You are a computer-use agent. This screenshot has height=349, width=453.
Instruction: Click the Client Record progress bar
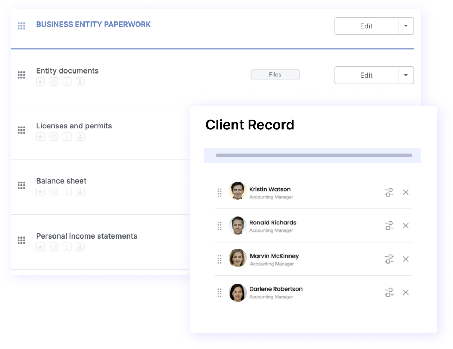314,156
